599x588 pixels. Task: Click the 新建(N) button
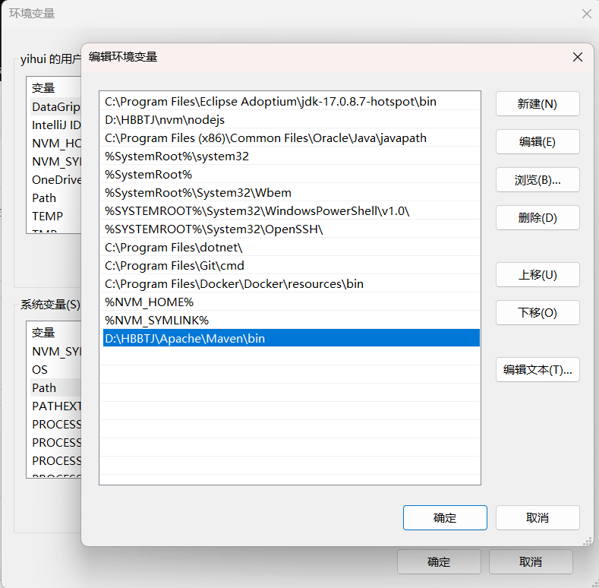(x=537, y=104)
